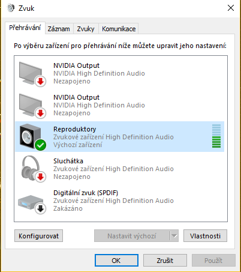
Task: Select the Reproduktory Výchozí zařízení list entry
Action: tap(120, 136)
